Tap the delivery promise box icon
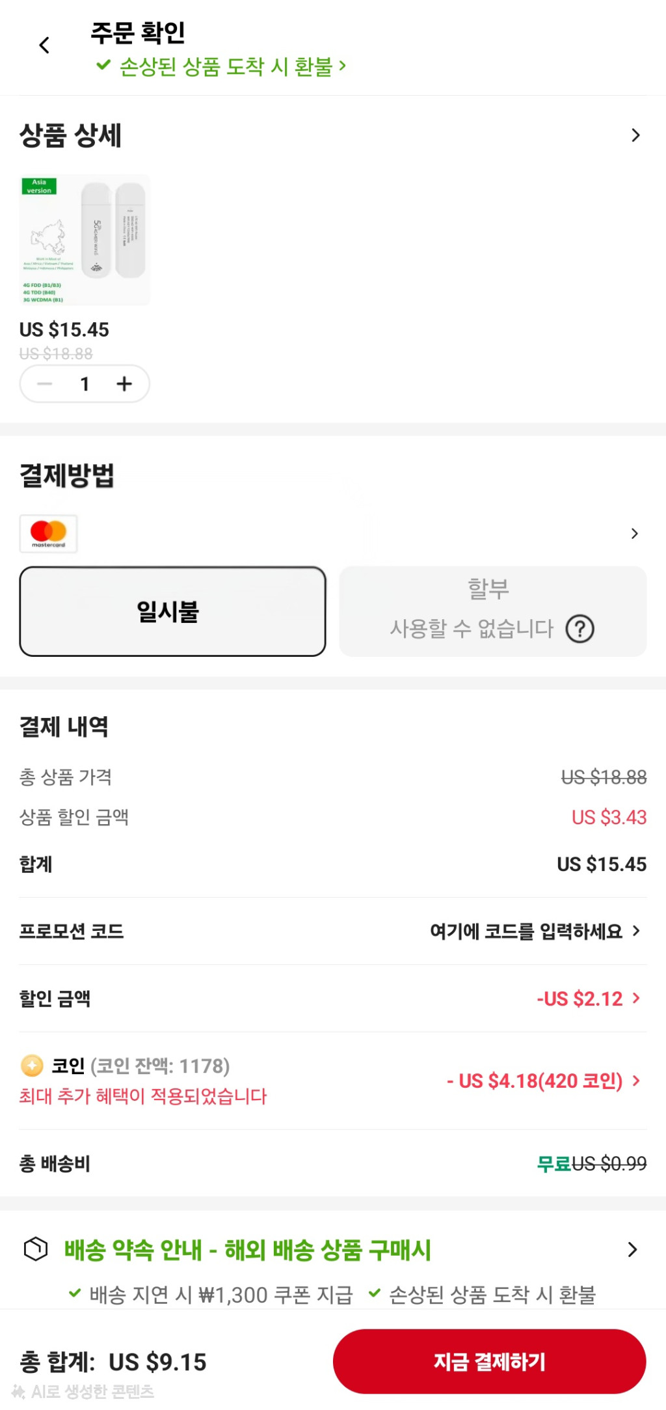 pos(36,1249)
